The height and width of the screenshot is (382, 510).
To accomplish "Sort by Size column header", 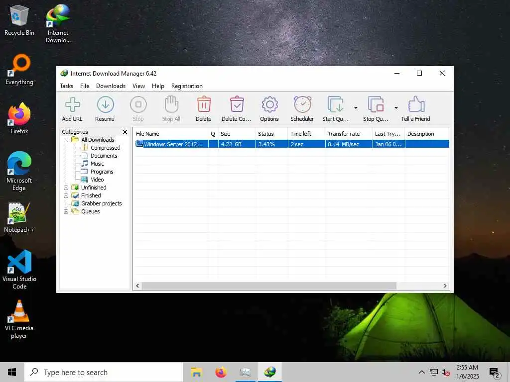I will point(237,134).
